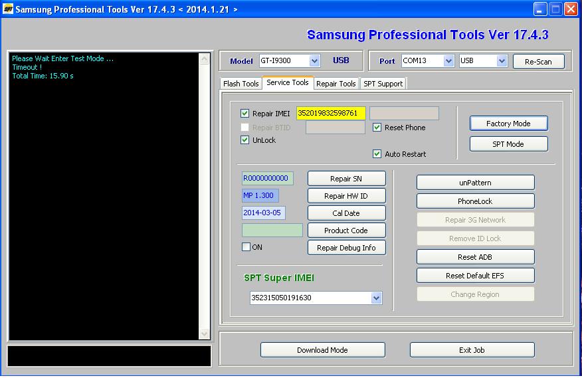Switch to the Flash Tools tab

(241, 84)
